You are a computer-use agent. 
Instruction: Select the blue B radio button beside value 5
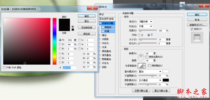(x=60, y=63)
